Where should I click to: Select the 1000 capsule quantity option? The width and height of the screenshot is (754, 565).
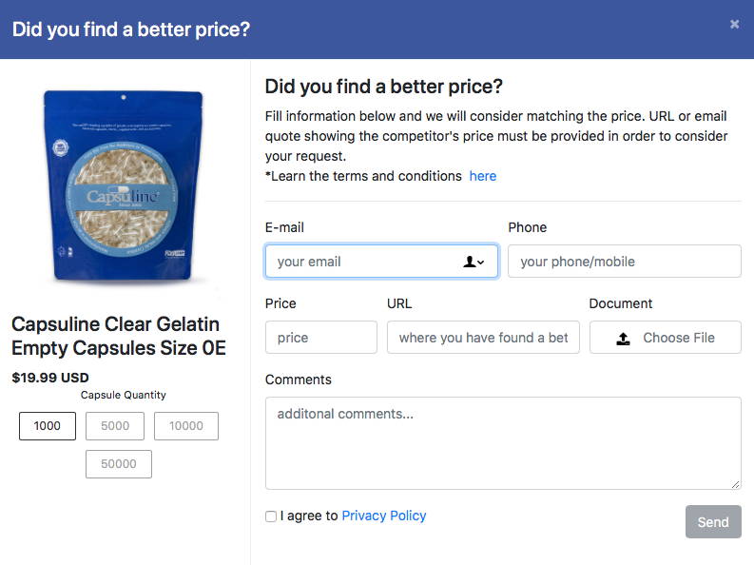tap(48, 426)
